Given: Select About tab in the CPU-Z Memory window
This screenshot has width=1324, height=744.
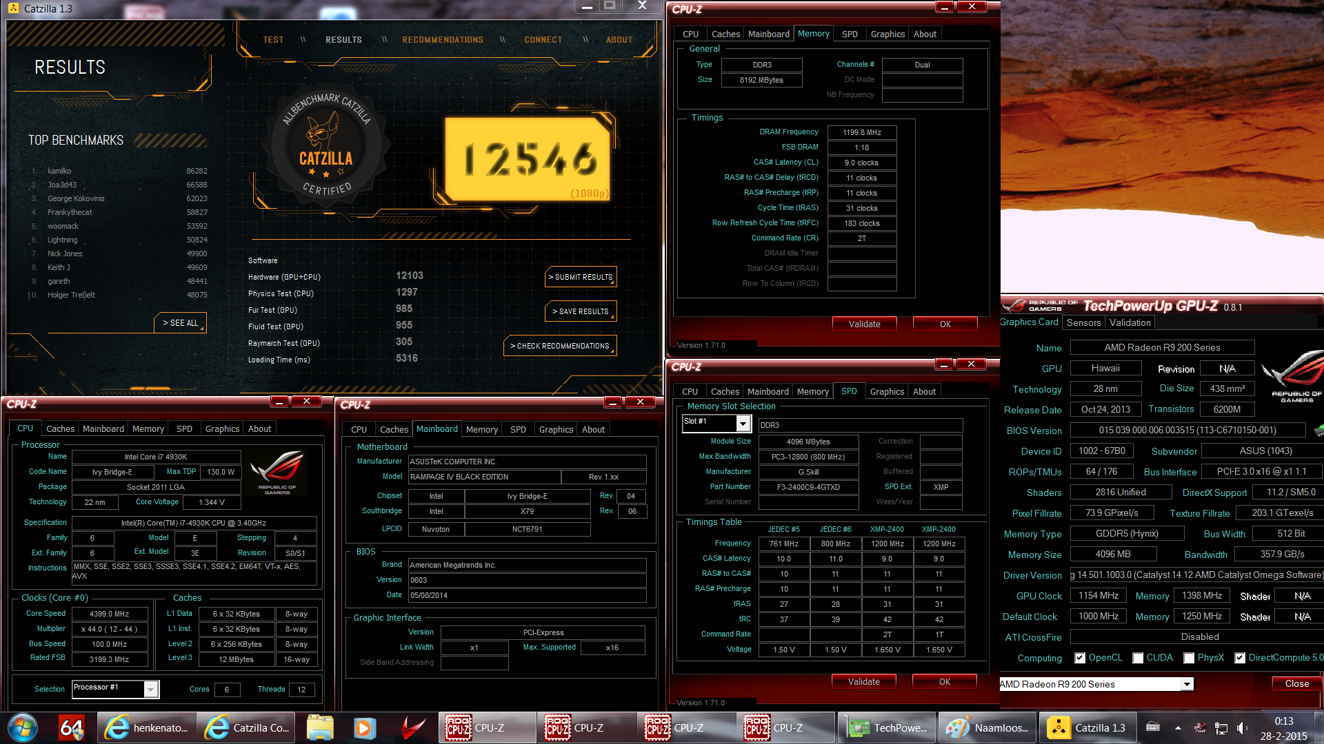Looking at the screenshot, I should click(x=925, y=34).
